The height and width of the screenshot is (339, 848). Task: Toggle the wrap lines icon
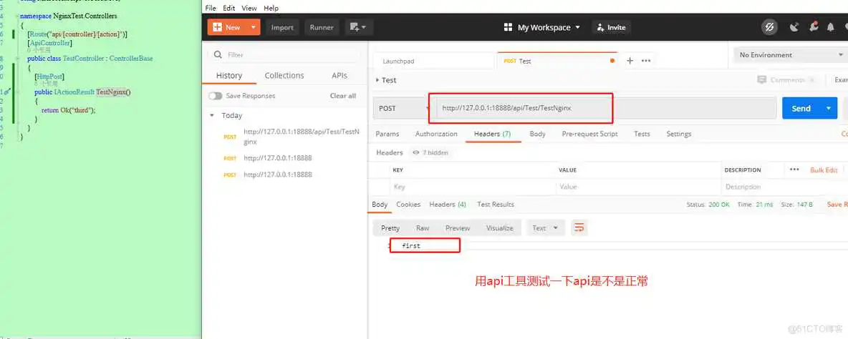click(x=579, y=228)
